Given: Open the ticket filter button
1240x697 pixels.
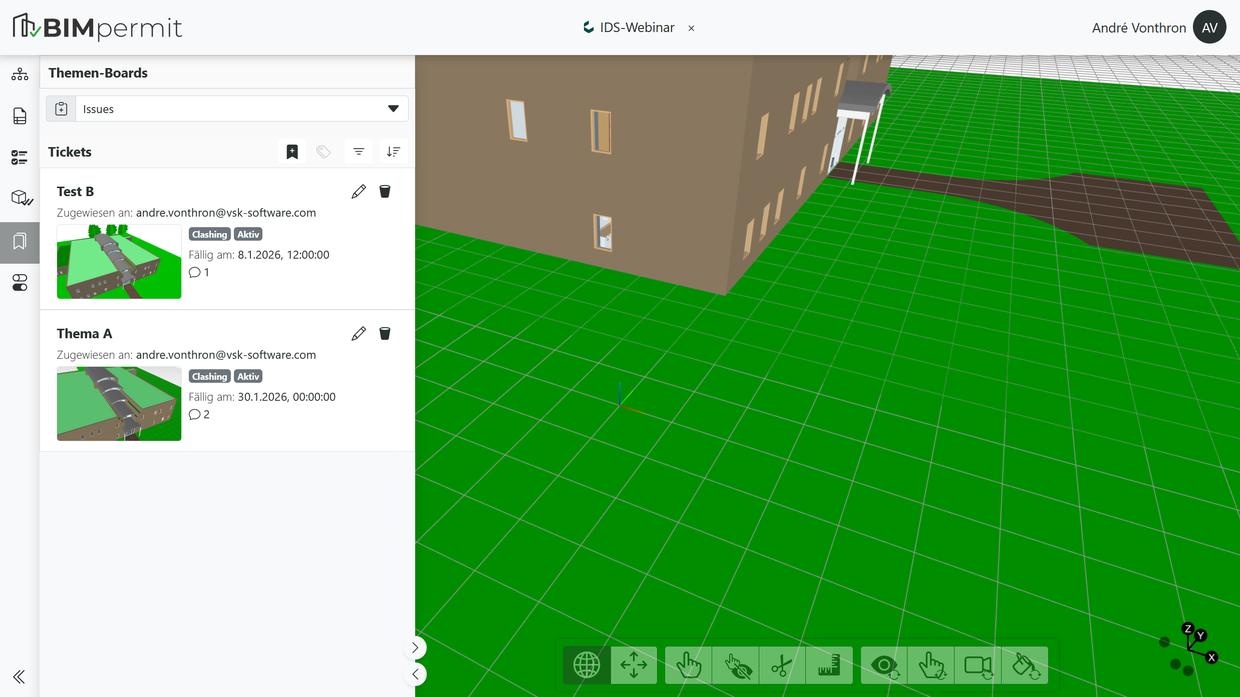Looking at the screenshot, I should coord(359,152).
